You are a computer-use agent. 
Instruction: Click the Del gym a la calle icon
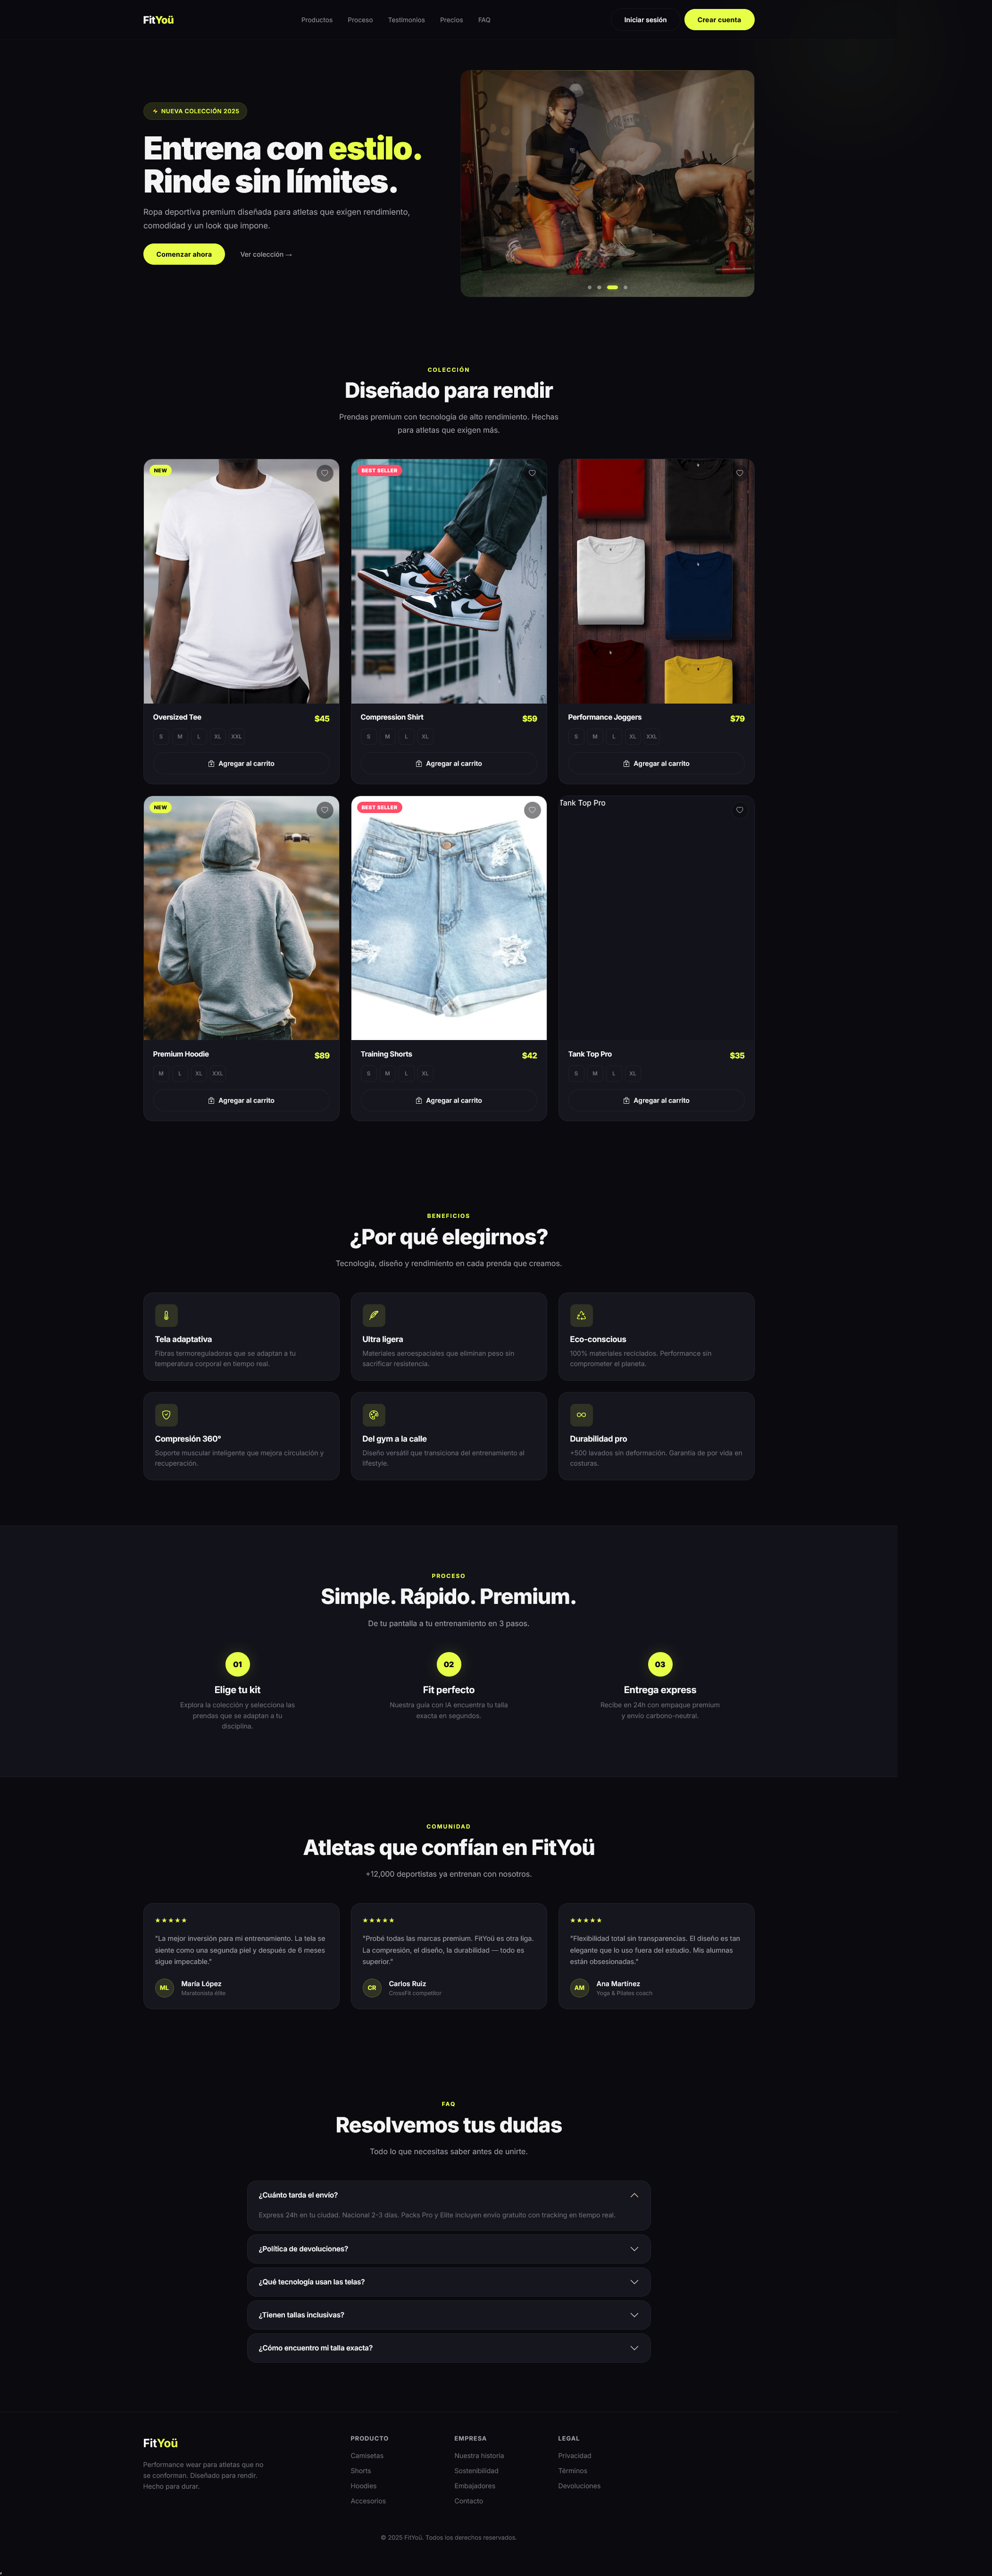pos(374,1415)
